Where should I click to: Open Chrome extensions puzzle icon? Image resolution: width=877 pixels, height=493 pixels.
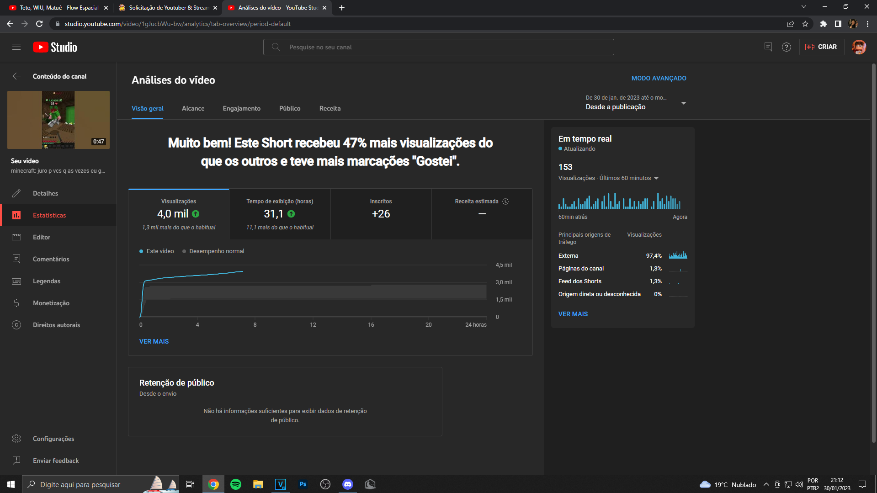(x=824, y=24)
